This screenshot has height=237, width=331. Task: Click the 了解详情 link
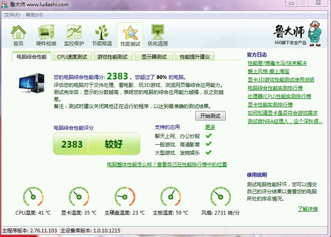click(x=308, y=209)
